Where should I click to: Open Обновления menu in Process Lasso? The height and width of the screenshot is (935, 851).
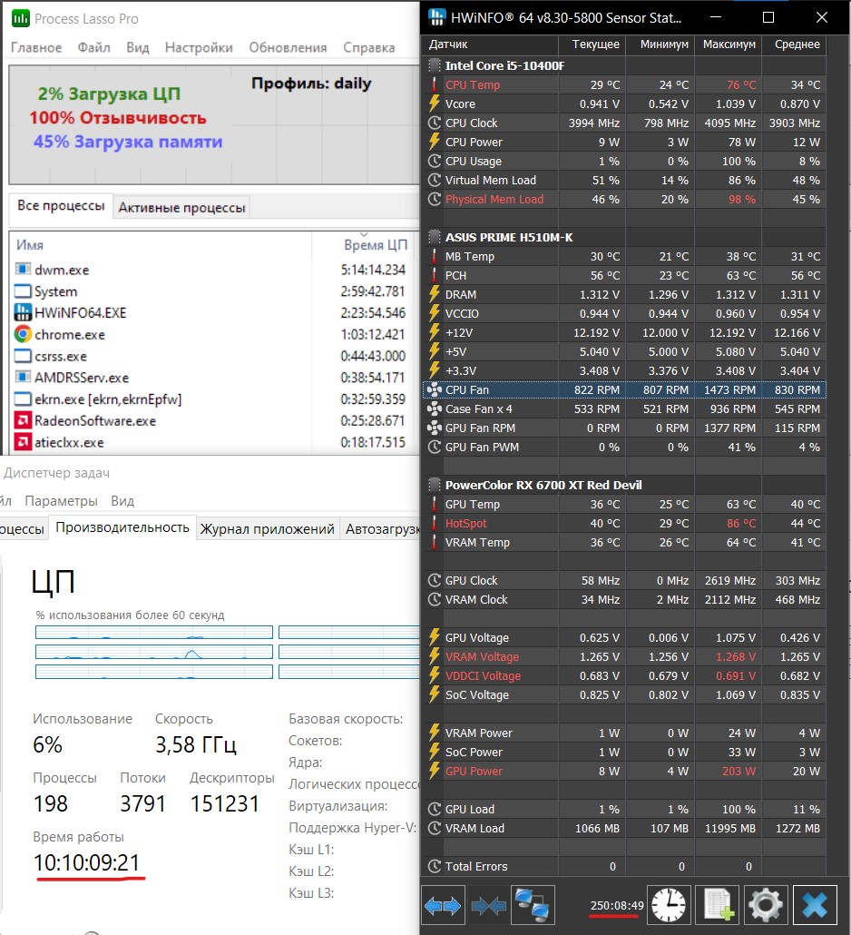point(288,48)
